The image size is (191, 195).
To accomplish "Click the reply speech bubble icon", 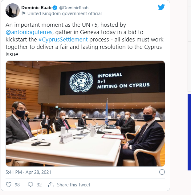I will point(30,185).
